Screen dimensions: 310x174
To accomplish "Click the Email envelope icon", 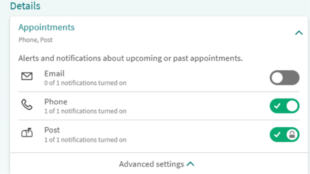I will coord(27,76).
